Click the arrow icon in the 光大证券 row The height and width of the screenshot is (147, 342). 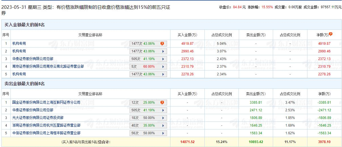pos(163,118)
